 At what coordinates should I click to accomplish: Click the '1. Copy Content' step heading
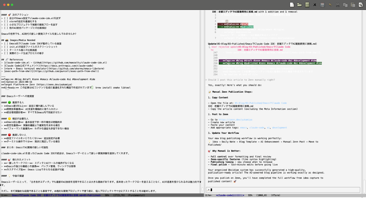218,98
